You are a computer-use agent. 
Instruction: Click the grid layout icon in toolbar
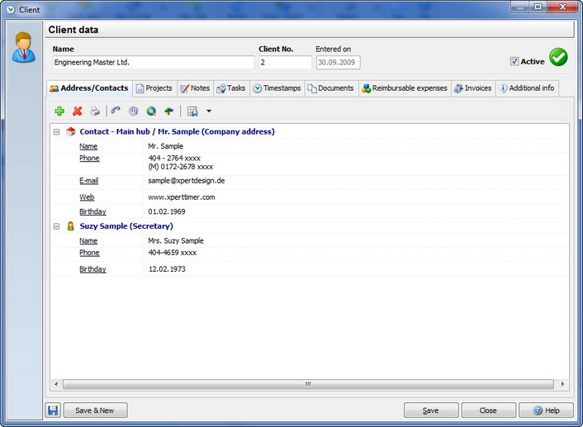pos(192,111)
